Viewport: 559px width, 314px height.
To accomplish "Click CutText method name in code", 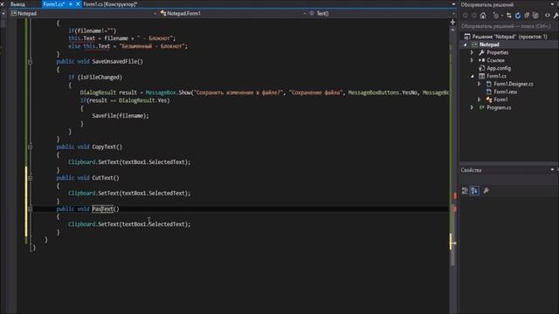I will pyautogui.click(x=103, y=178).
